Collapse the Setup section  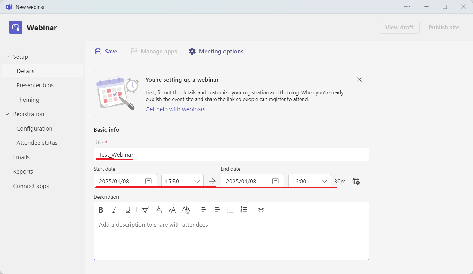click(7, 57)
